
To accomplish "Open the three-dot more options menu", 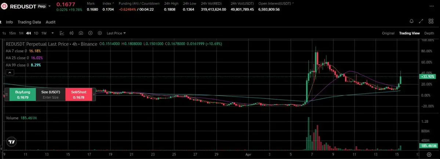I will click(x=432, y=5).
